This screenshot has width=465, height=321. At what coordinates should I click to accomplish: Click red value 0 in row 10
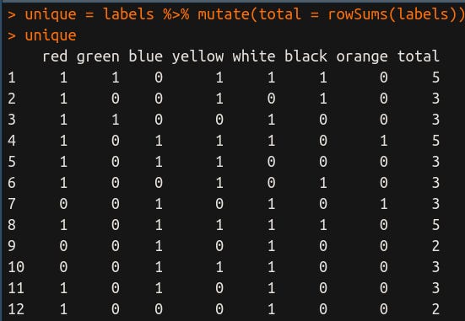[63, 267]
